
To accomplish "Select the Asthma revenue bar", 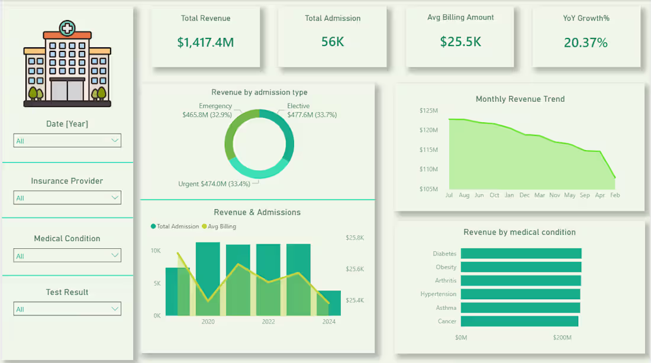I will (x=520, y=307).
